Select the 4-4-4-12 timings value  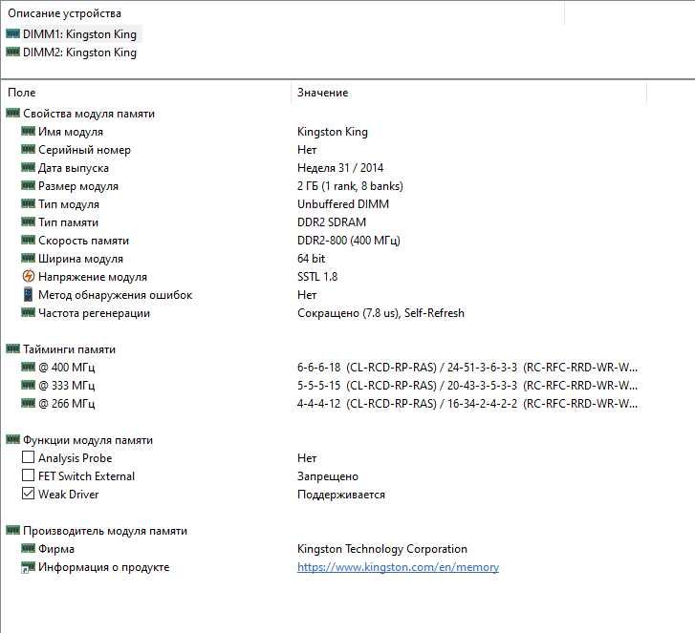(467, 404)
